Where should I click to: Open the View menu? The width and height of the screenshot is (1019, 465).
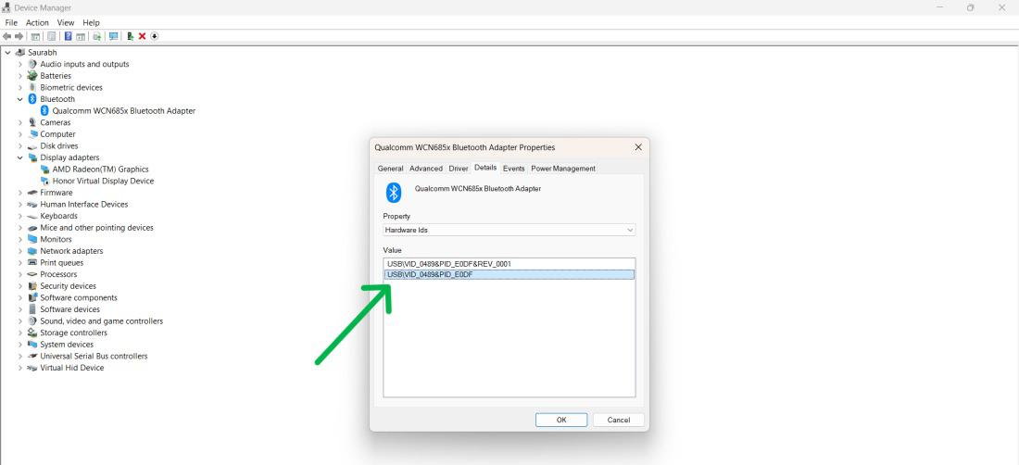66,23
